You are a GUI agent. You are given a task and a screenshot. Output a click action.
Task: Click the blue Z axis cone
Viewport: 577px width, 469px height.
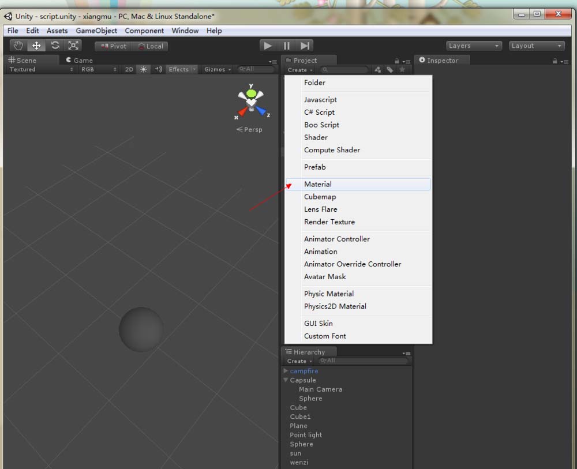point(262,111)
